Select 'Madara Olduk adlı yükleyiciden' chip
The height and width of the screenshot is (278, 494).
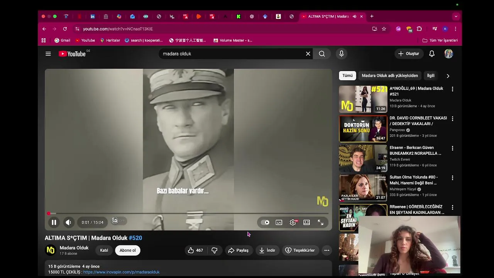(x=390, y=76)
